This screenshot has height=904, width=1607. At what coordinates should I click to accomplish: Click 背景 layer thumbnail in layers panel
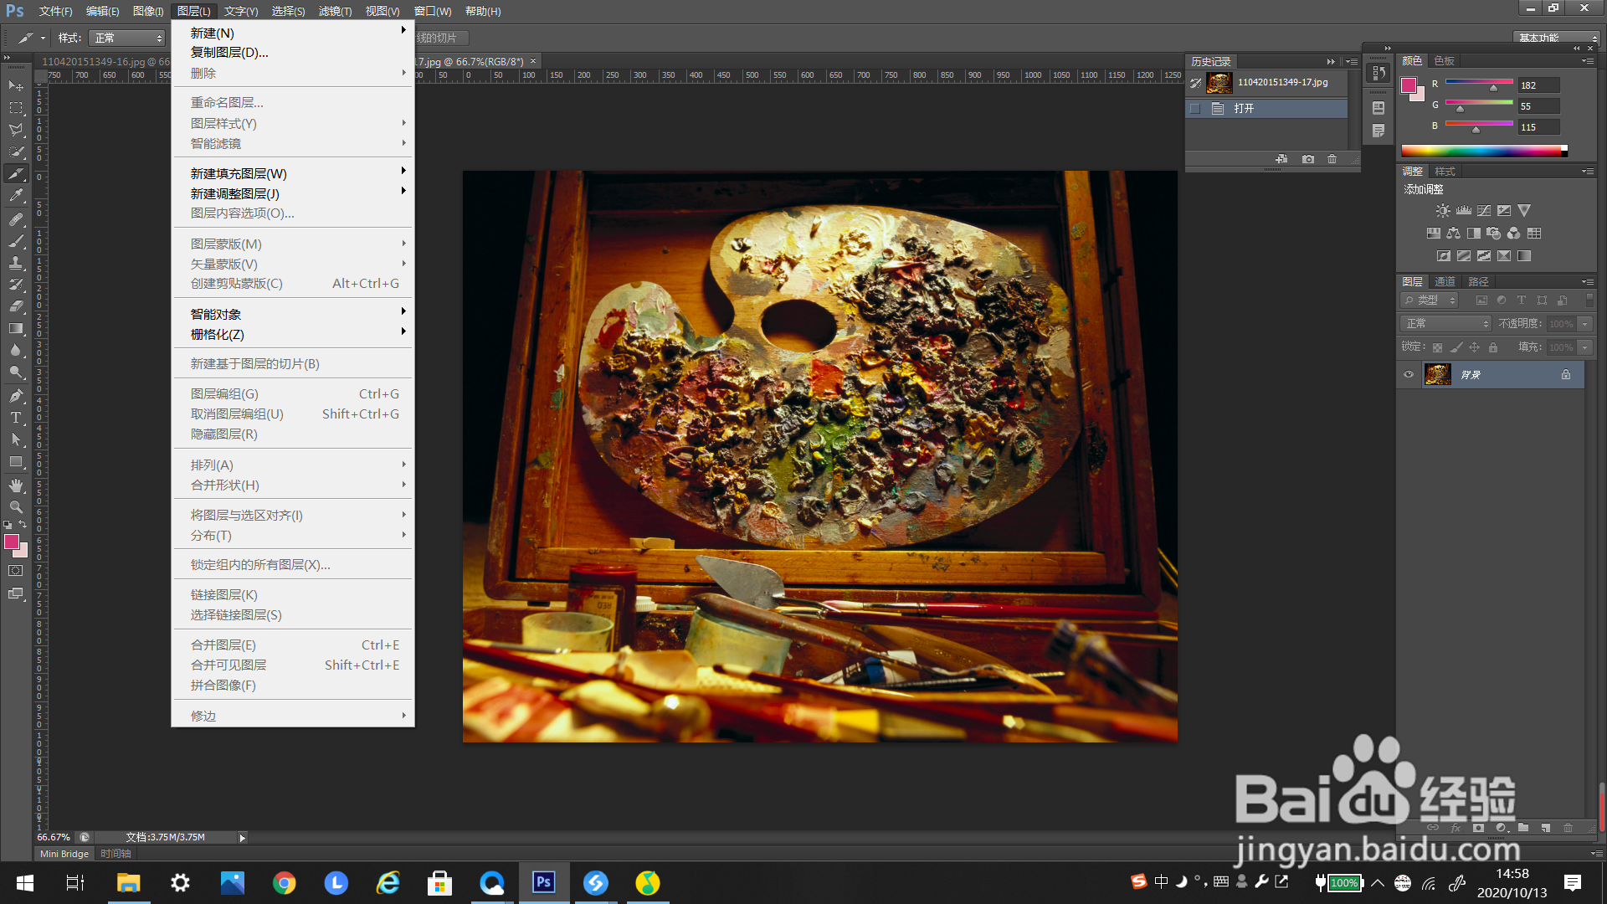point(1438,375)
